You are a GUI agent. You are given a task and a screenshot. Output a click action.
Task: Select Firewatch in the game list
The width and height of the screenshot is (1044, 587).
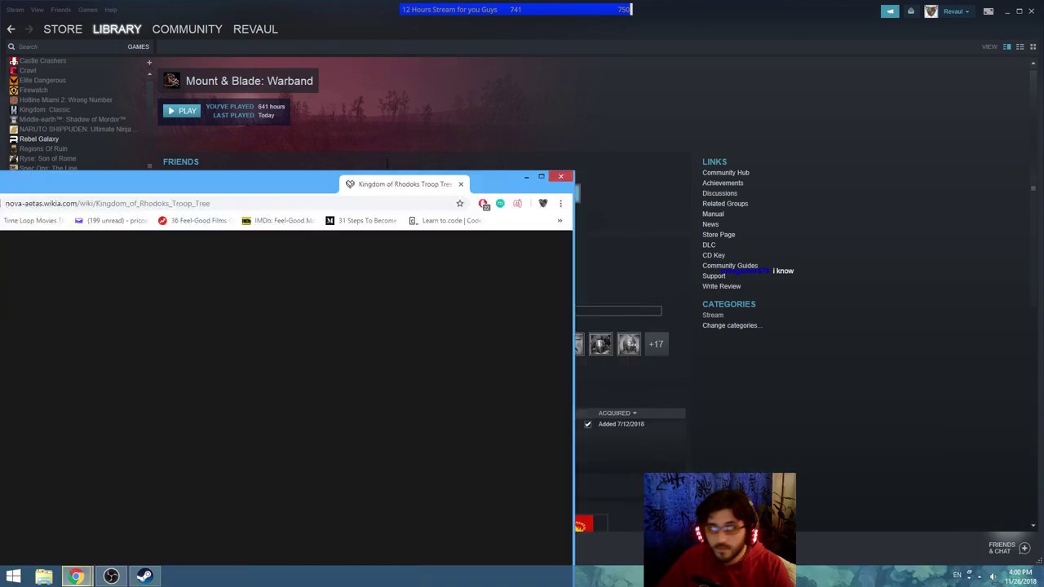33,90
